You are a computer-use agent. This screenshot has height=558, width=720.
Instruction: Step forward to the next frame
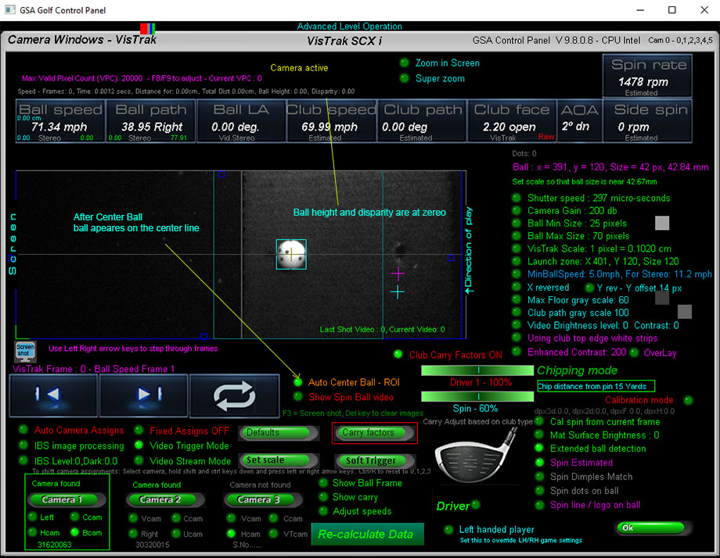[x=143, y=395]
